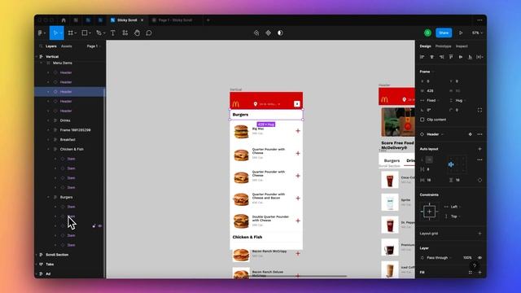Open a new file tab with plus
Image resolution: width=521 pixels, height=293 pixels.
pyautogui.click(x=208, y=20)
